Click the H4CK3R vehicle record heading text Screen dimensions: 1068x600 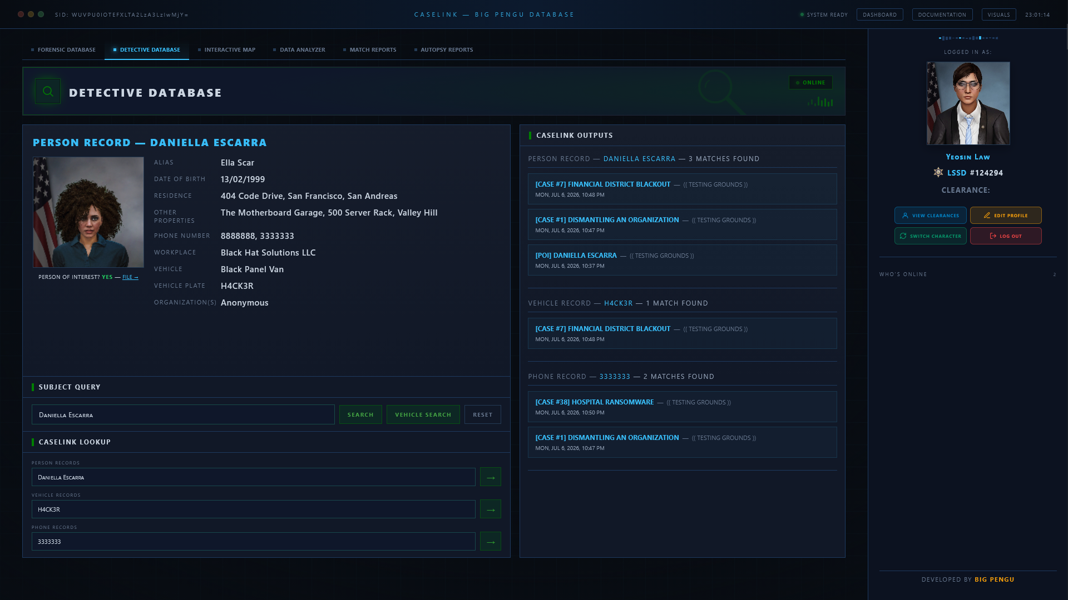click(619, 303)
